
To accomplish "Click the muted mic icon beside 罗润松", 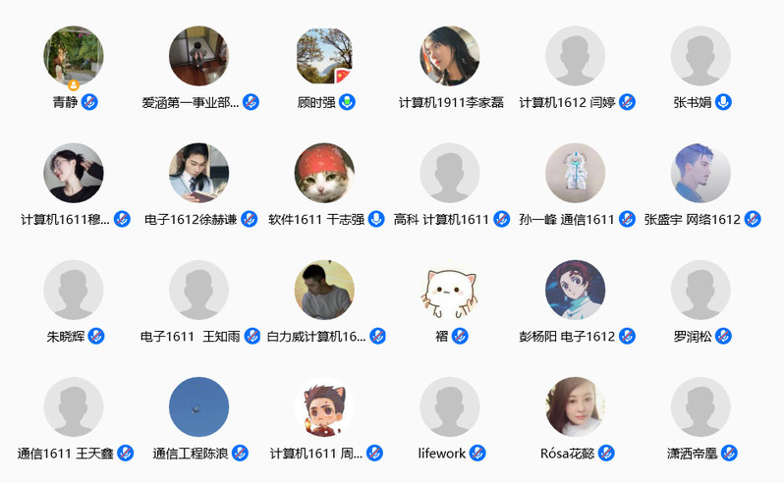I will (723, 336).
